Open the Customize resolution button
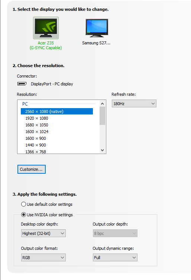Screen dimensions: 191x280 [x=32, y=169]
